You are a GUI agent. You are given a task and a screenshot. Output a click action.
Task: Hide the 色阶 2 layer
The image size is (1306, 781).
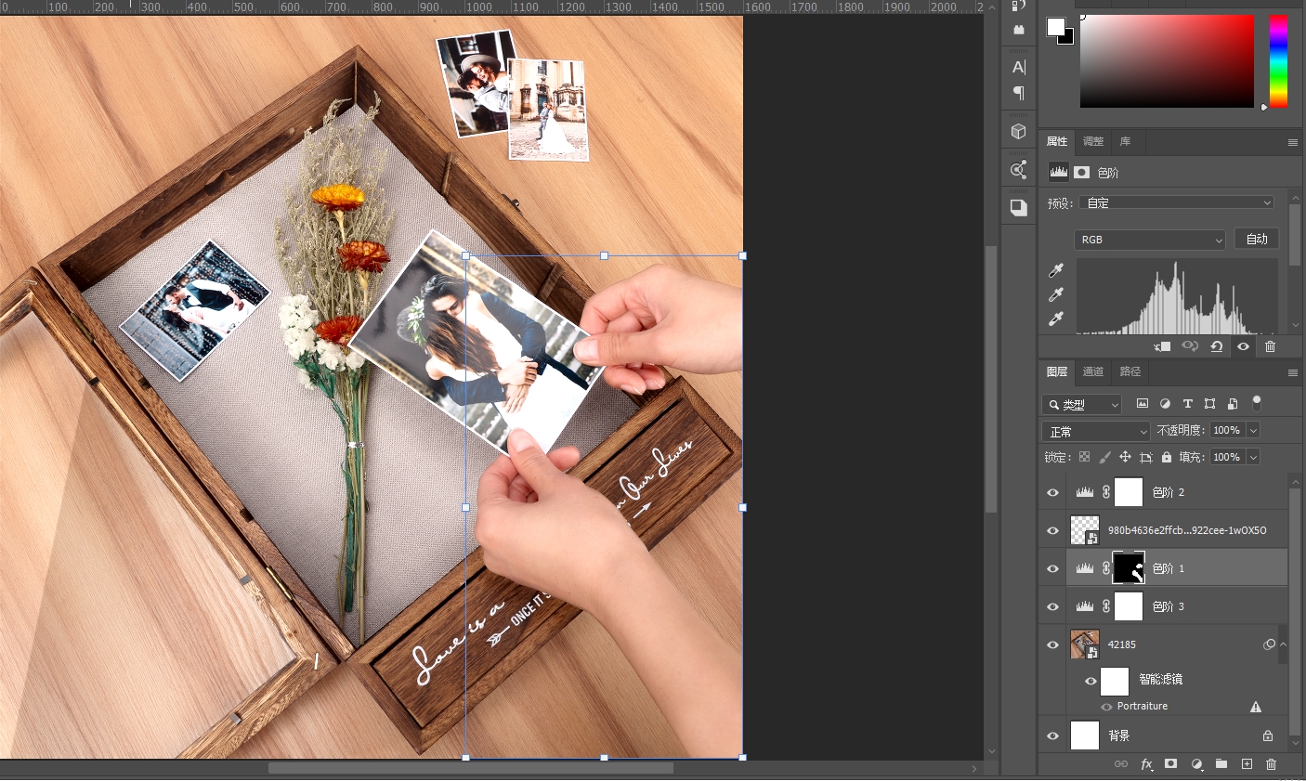pos(1052,493)
